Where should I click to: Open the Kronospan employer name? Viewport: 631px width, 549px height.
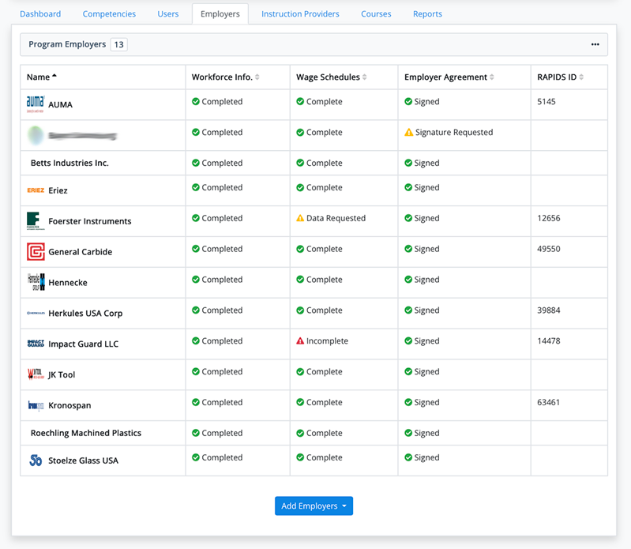point(69,405)
